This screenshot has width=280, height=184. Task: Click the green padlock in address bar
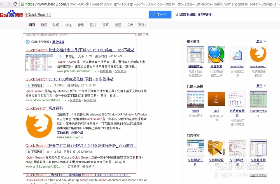pos(22,4)
